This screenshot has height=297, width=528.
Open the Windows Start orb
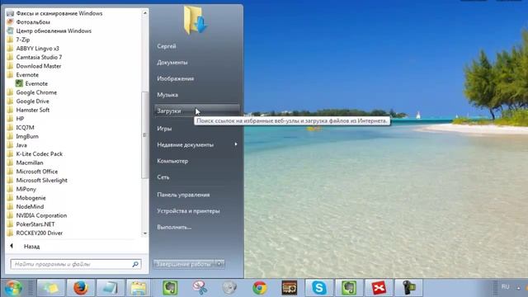pos(13,288)
